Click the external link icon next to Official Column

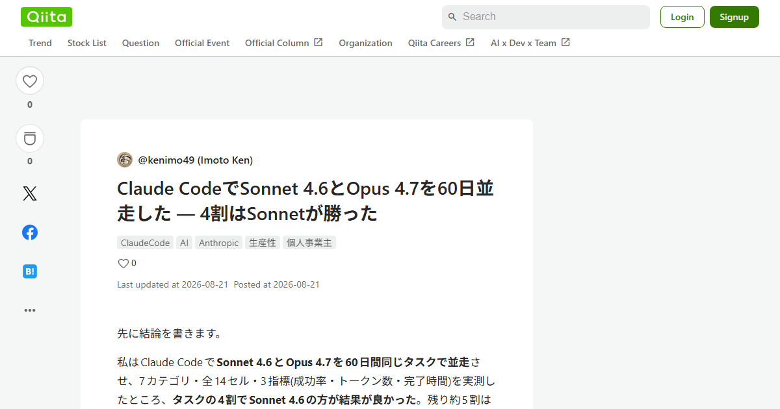(318, 42)
